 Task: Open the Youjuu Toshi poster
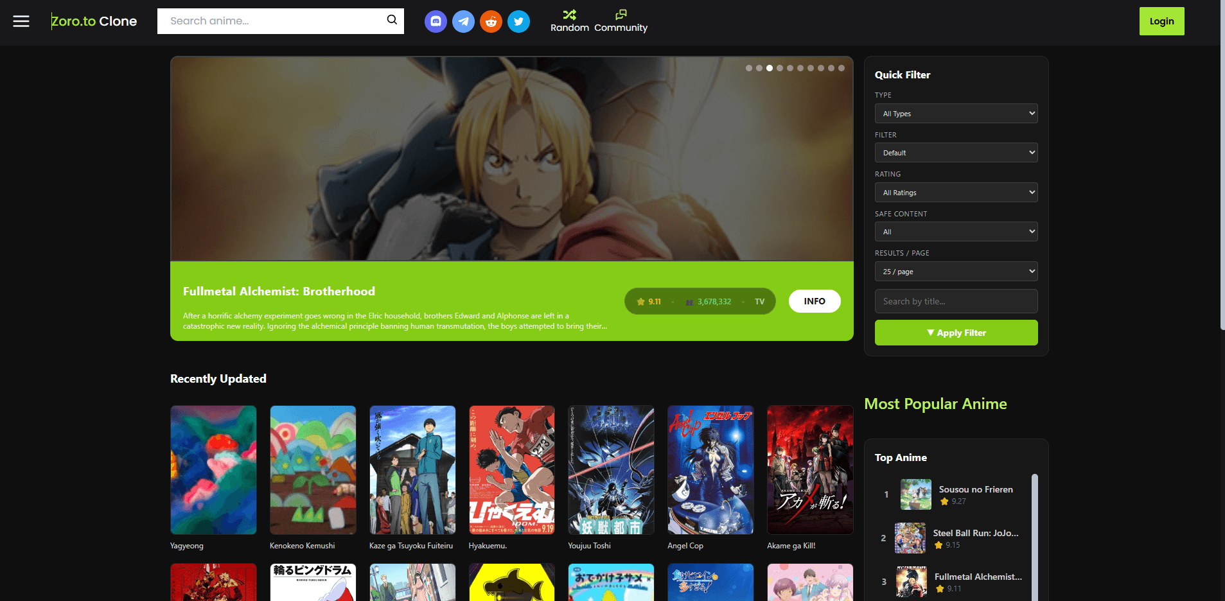tap(611, 470)
